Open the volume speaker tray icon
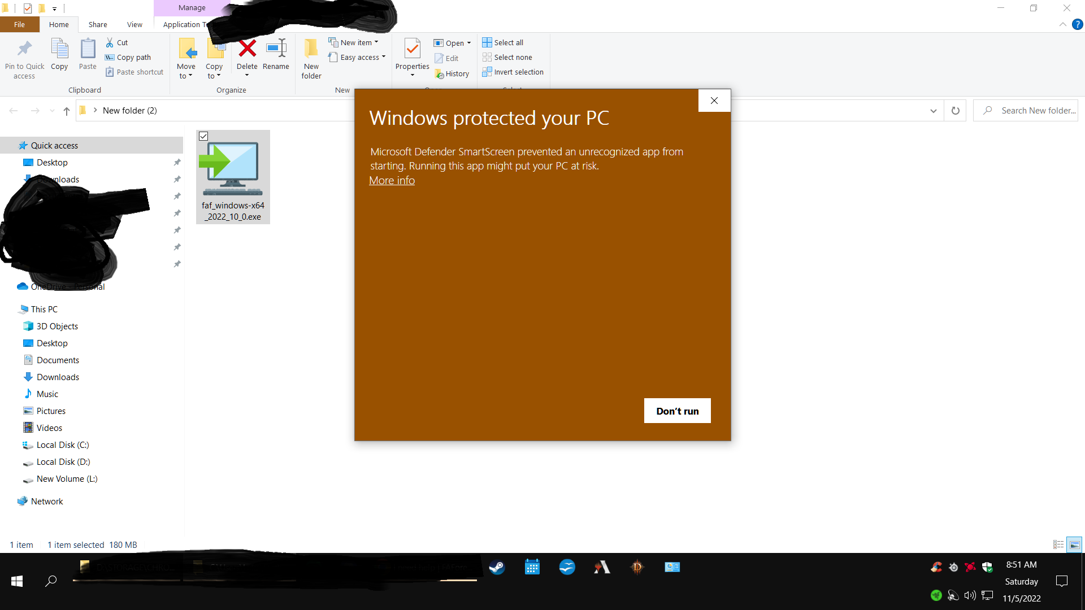This screenshot has height=610, width=1085. pyautogui.click(x=970, y=595)
